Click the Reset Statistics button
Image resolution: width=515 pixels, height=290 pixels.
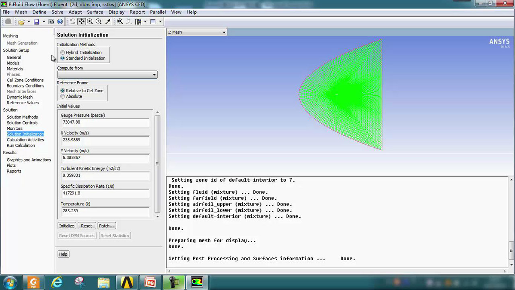[115, 236]
